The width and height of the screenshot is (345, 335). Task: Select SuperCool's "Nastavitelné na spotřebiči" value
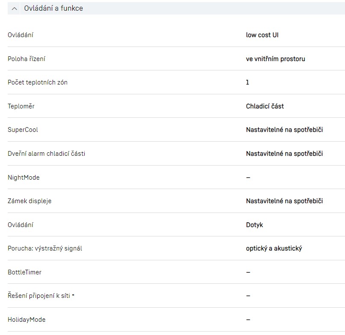tap(284, 130)
